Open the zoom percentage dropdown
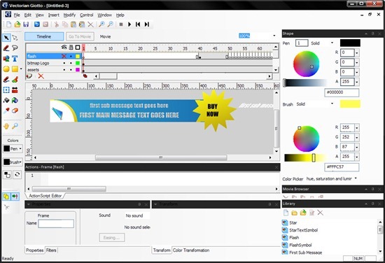 pyautogui.click(x=274, y=36)
